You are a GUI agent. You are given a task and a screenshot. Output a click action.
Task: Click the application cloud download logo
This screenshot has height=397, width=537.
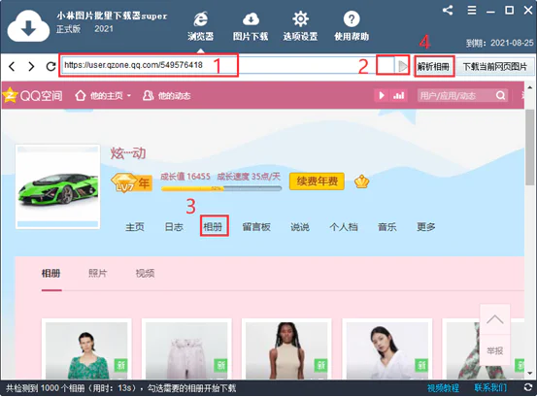tap(28, 26)
